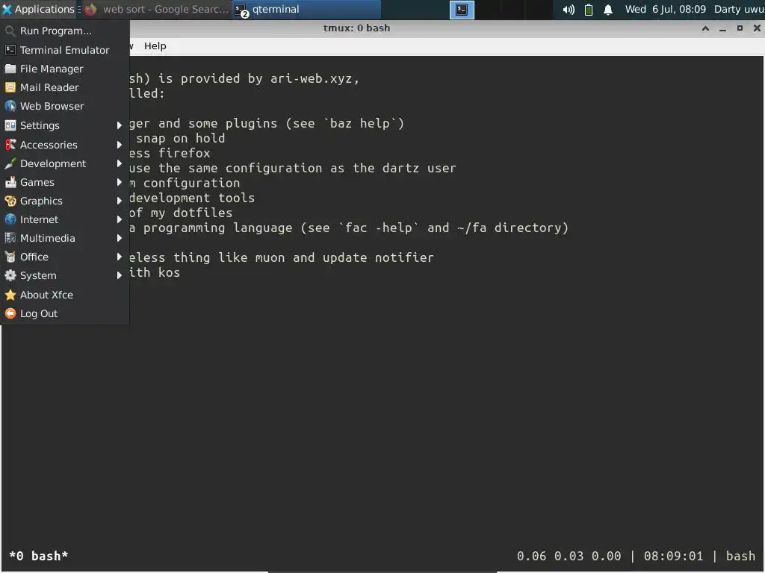Open the volume speaker icon in panel

(569, 10)
